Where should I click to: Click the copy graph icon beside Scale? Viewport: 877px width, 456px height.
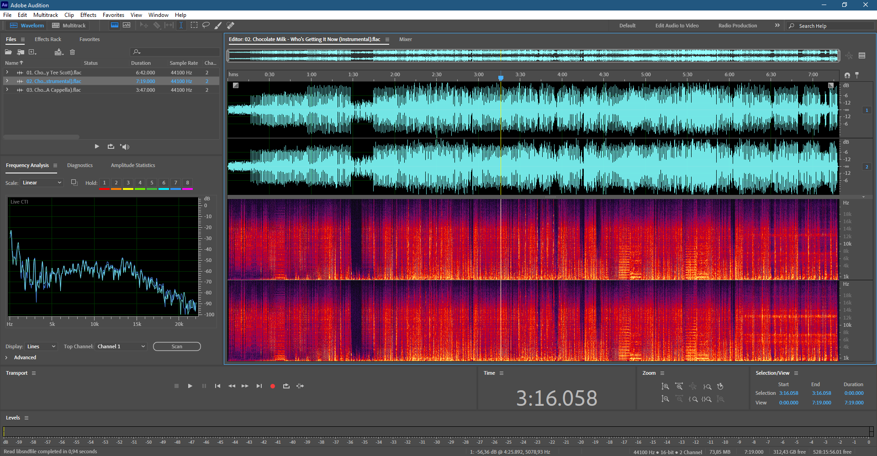pos(74,183)
